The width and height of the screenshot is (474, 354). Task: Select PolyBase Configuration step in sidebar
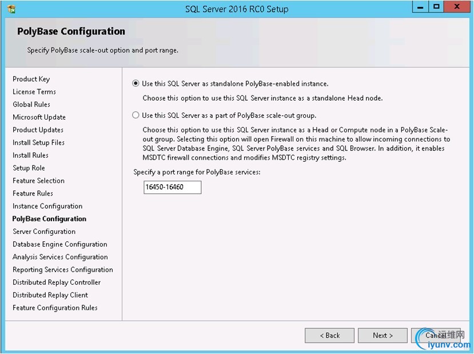click(49, 219)
